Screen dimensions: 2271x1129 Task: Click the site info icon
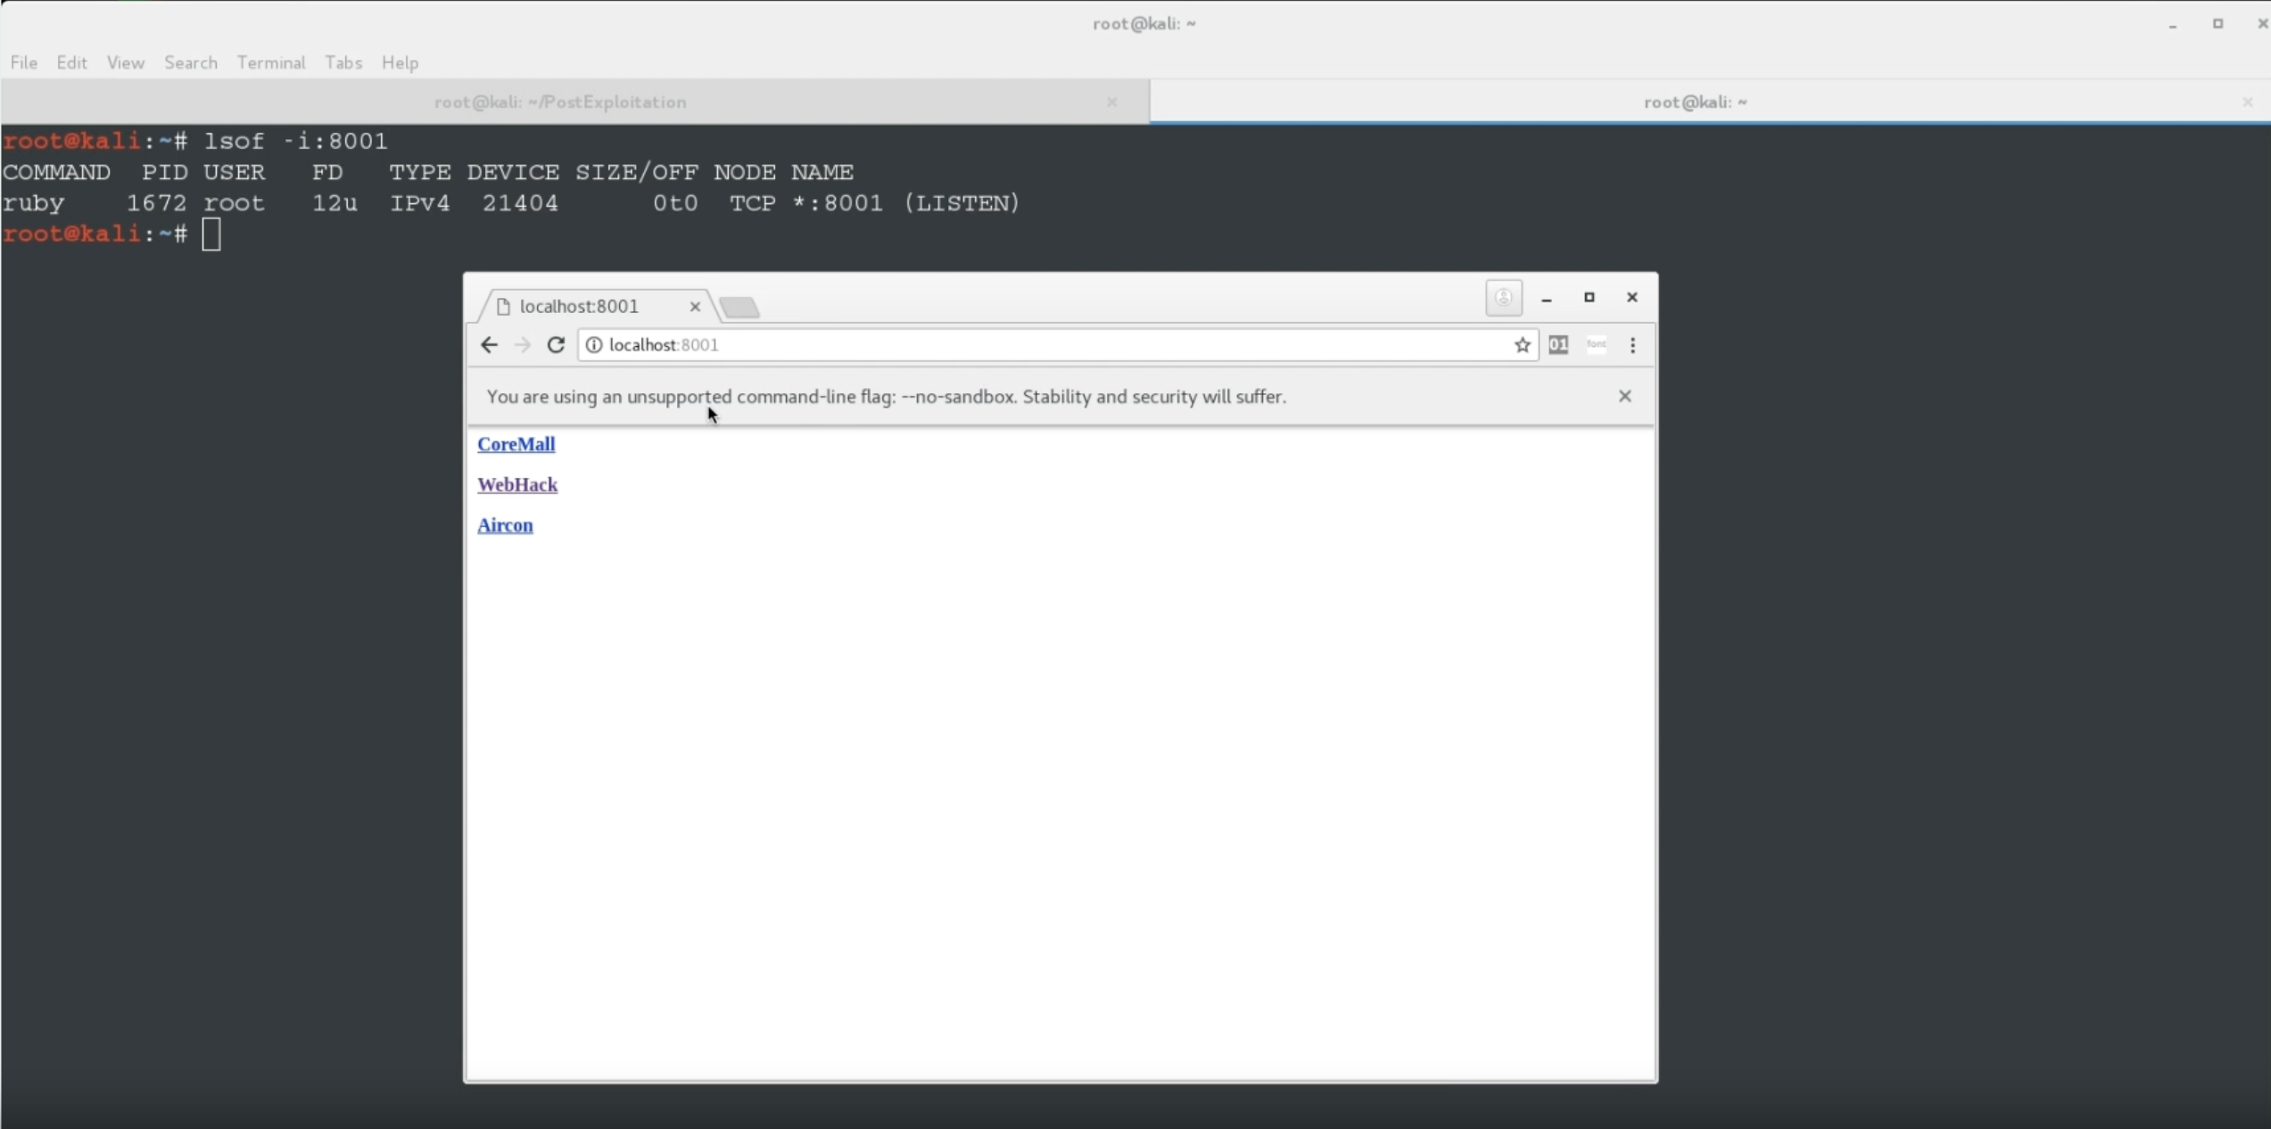click(x=594, y=345)
